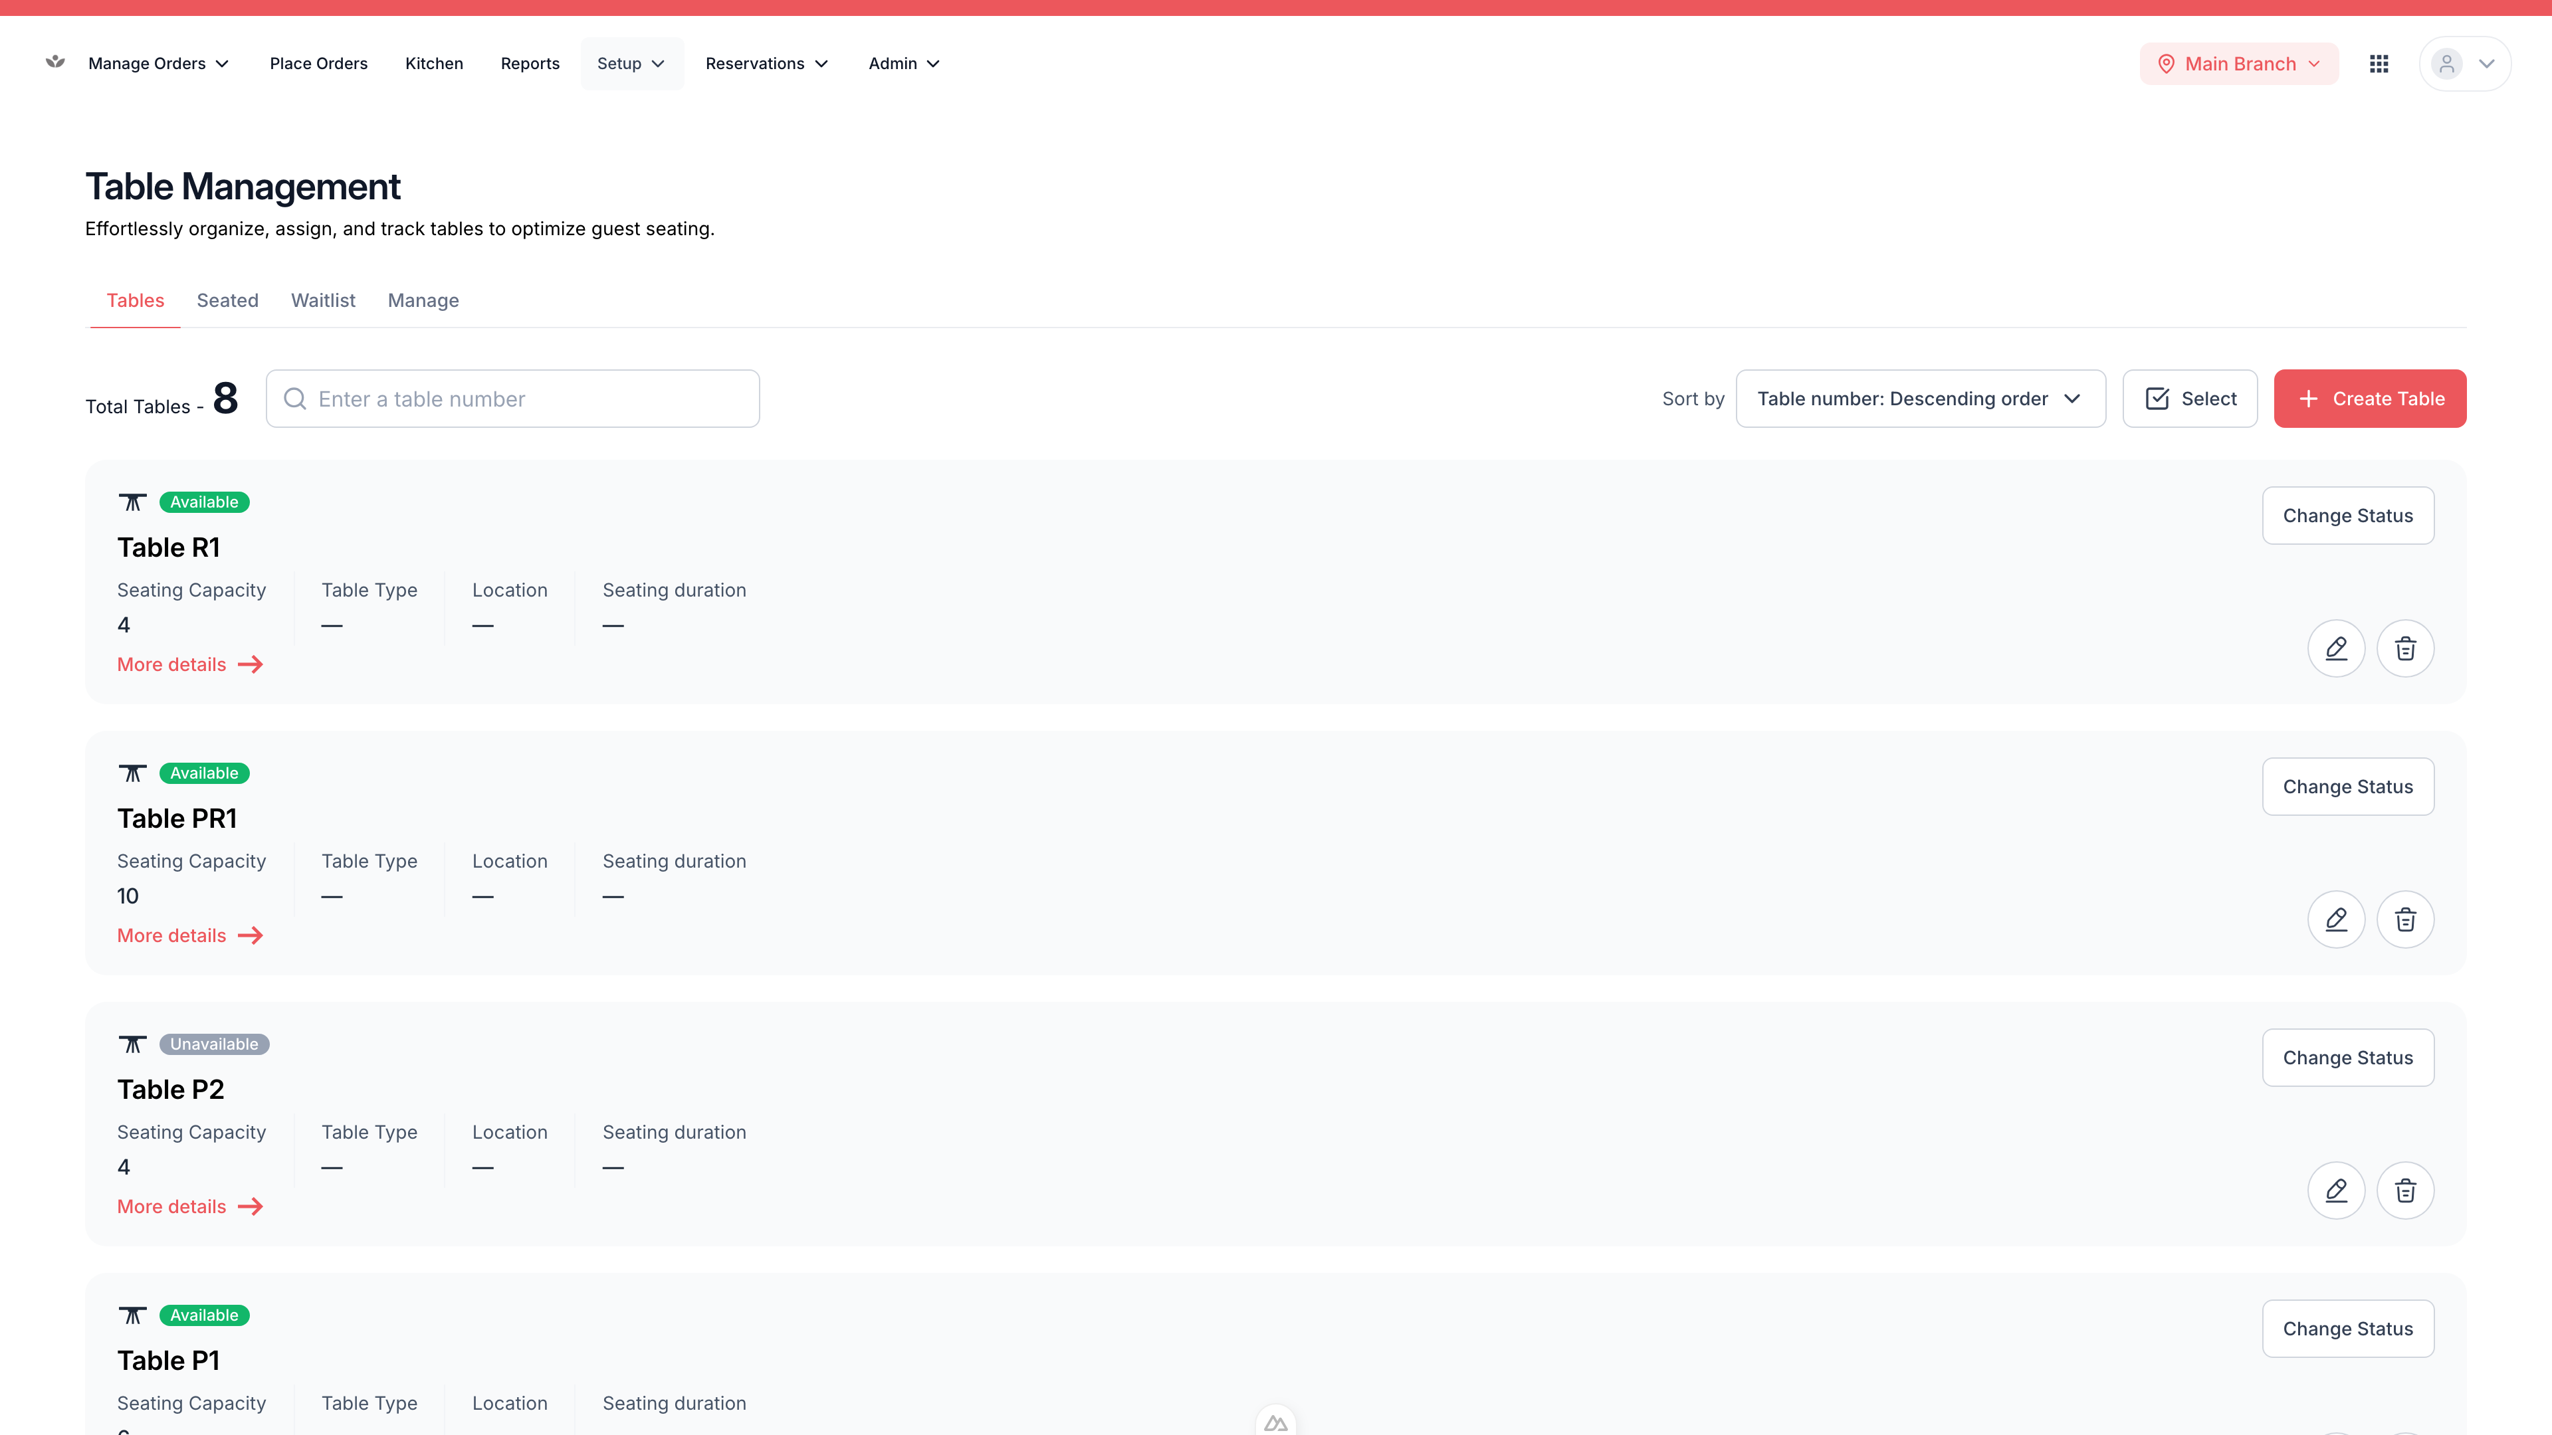This screenshot has height=1435, width=2552.
Task: Click the arrow icon beside Table P2 More details
Action: click(x=251, y=1206)
